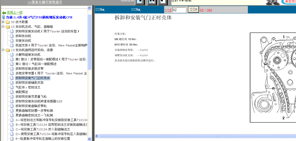This screenshot has height=141, width=296.
Task: Open item A—将密封法兰和脉冲信号轮安装到安装工具
Action: 51,120
